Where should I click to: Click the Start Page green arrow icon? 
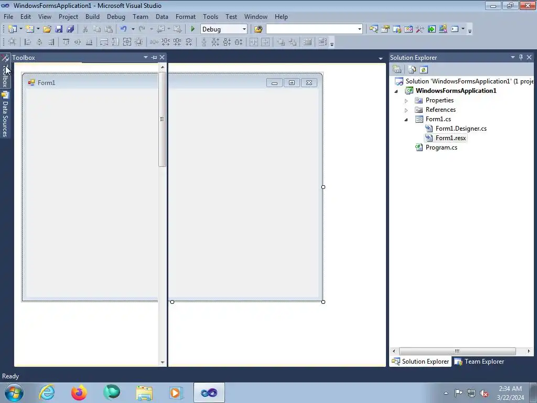coord(432,29)
